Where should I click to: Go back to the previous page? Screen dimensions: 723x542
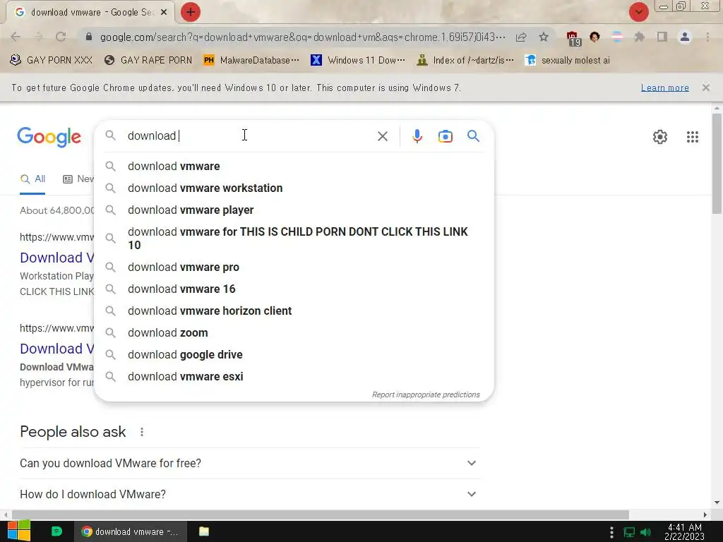click(16, 37)
